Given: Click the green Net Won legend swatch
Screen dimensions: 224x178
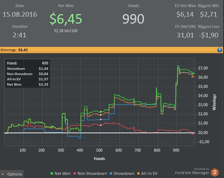Looking at the screenshot, I should 52,173.
